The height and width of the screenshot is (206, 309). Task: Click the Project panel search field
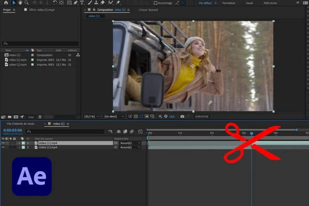click(x=40, y=43)
